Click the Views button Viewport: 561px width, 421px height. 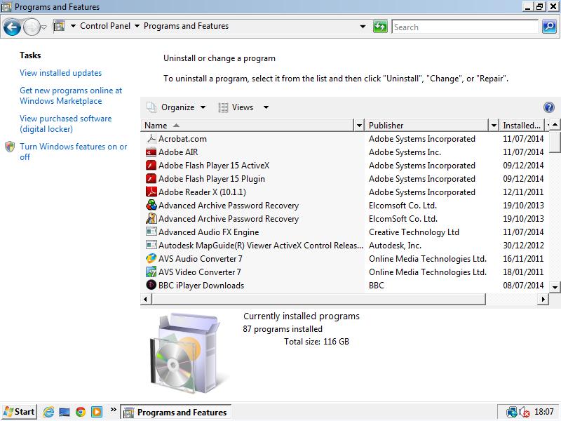click(x=236, y=107)
